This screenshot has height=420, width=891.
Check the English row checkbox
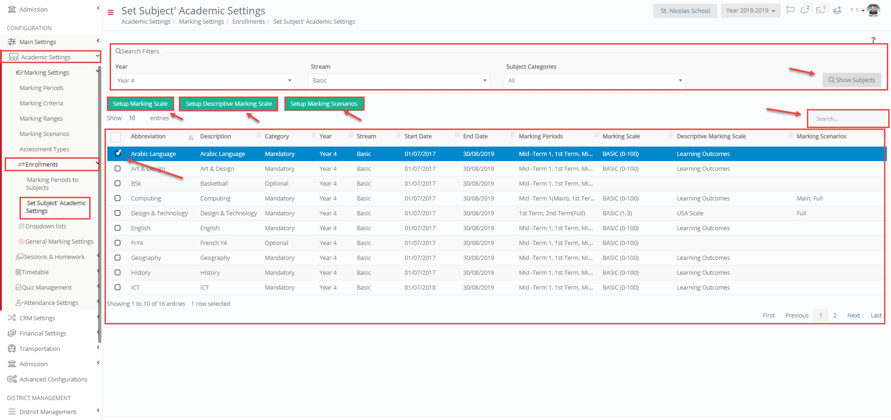[118, 228]
